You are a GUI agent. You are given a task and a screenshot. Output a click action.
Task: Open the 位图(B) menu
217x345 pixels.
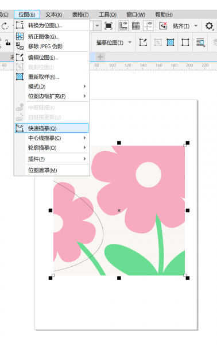[x=27, y=14]
